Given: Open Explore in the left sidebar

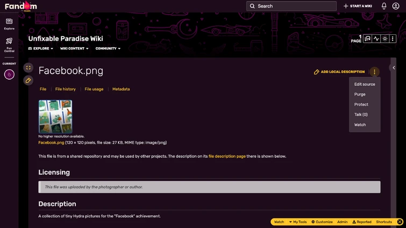Looking at the screenshot, I should click(x=9, y=21).
